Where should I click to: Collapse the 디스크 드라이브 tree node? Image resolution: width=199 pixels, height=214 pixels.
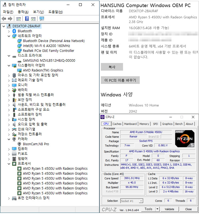[9, 56]
